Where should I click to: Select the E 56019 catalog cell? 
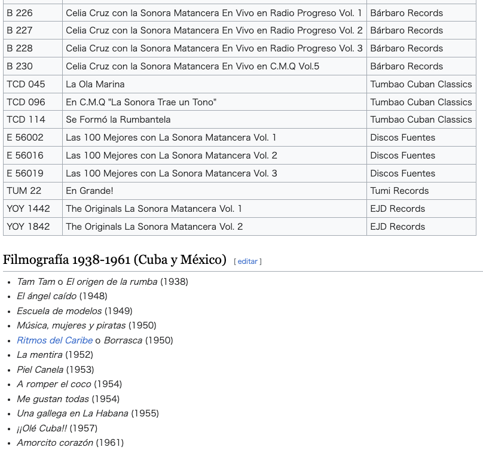tap(33, 173)
